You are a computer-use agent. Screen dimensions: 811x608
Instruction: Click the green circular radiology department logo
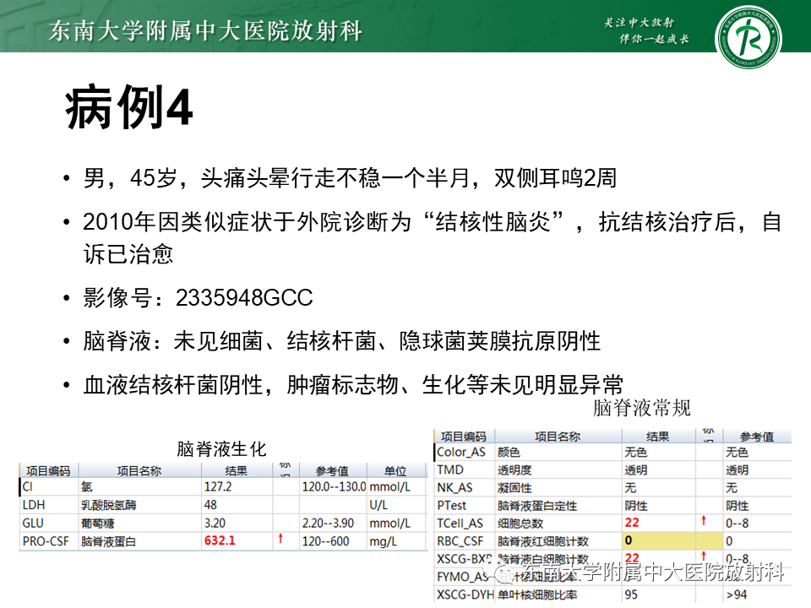click(x=748, y=37)
